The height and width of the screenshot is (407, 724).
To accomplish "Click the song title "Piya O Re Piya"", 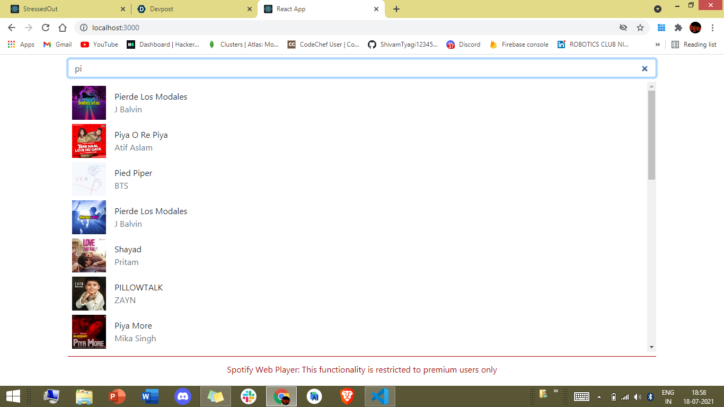I will point(141,135).
